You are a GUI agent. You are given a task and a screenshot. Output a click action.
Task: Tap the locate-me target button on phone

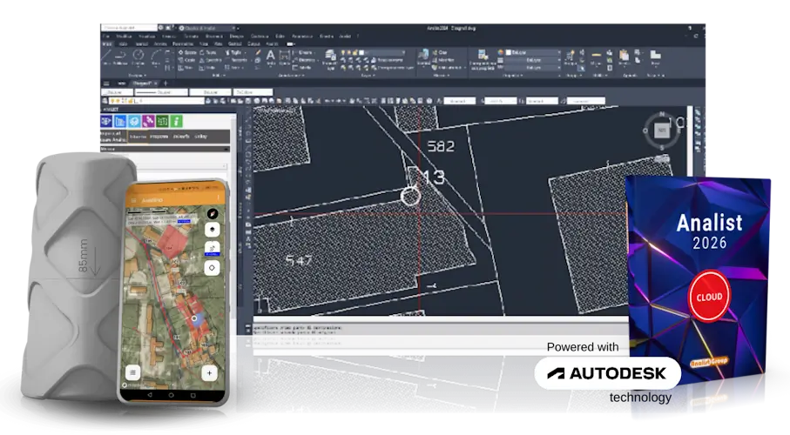213,267
